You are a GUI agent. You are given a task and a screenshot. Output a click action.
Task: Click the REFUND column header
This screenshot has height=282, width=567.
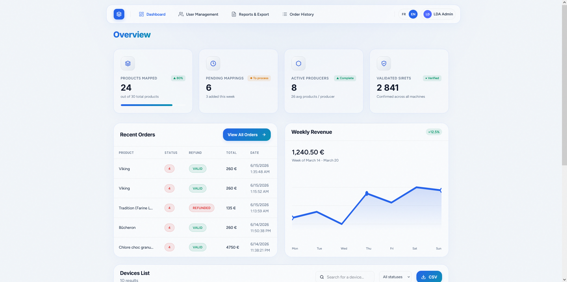(195, 153)
